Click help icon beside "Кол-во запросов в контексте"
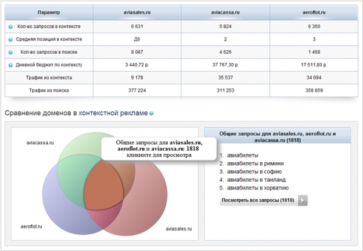Image resolution: width=363 pixels, height=251 pixels. (10, 27)
